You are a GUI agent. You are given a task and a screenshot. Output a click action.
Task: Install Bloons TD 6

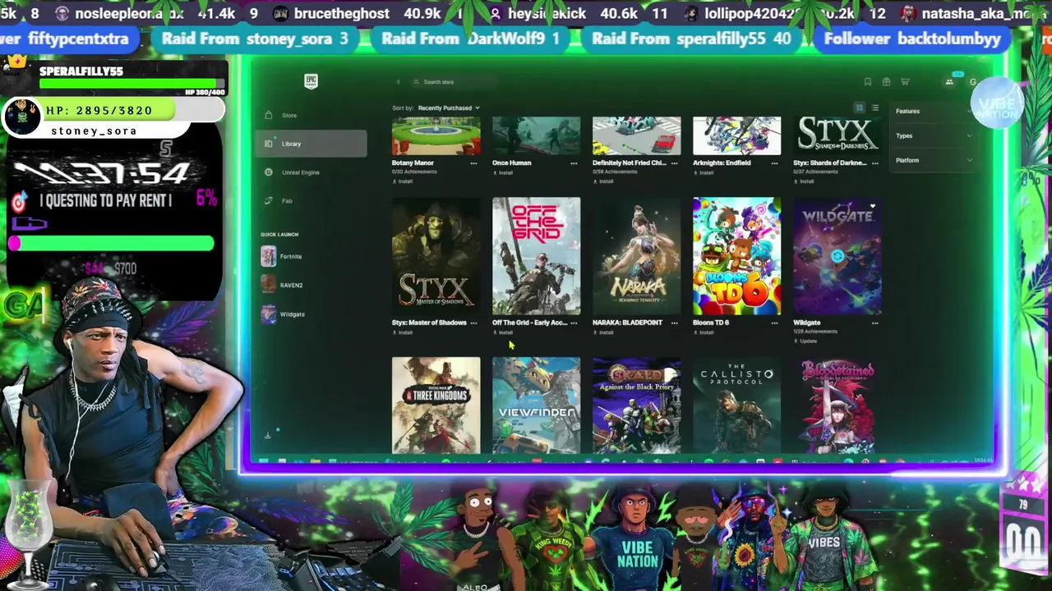702,333
